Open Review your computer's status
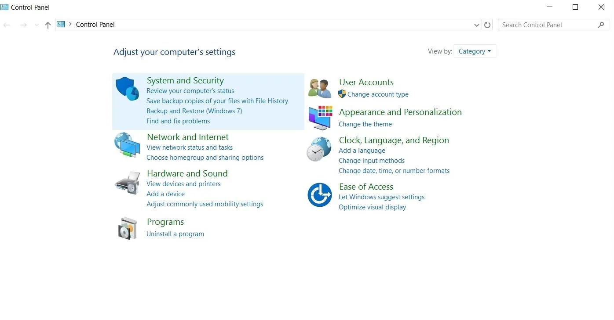Image resolution: width=614 pixels, height=320 pixels. pos(190,91)
